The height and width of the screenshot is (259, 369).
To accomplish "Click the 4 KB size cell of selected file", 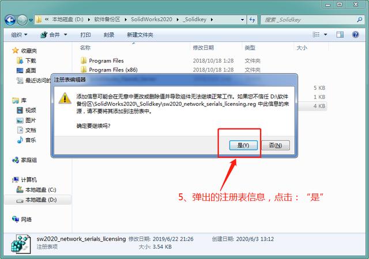I will [319, 106].
